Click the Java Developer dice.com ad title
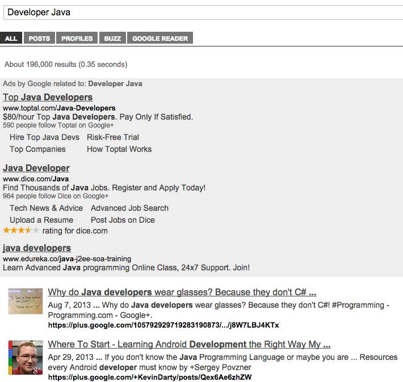403x382 pixels. click(x=36, y=168)
